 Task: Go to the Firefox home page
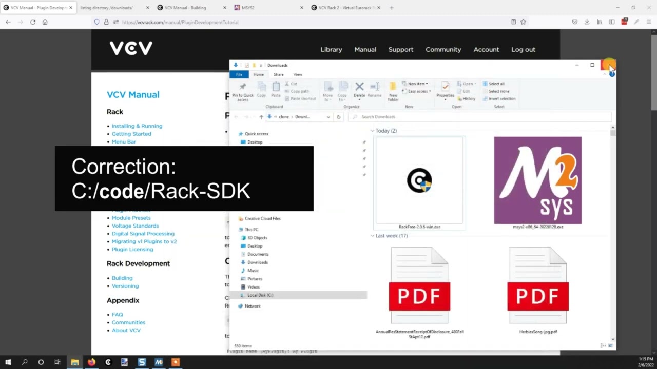45,22
